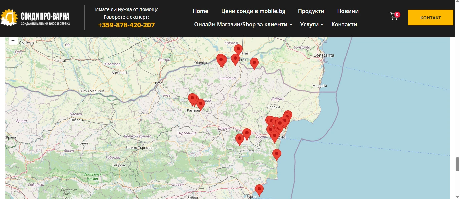Expand Онлайн Магазин/Shop за клиенти submenu

click(243, 24)
